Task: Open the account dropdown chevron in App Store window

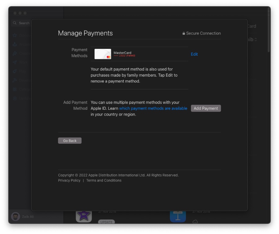Action: click(x=256, y=39)
